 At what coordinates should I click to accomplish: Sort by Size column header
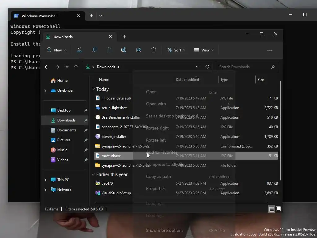(261, 80)
